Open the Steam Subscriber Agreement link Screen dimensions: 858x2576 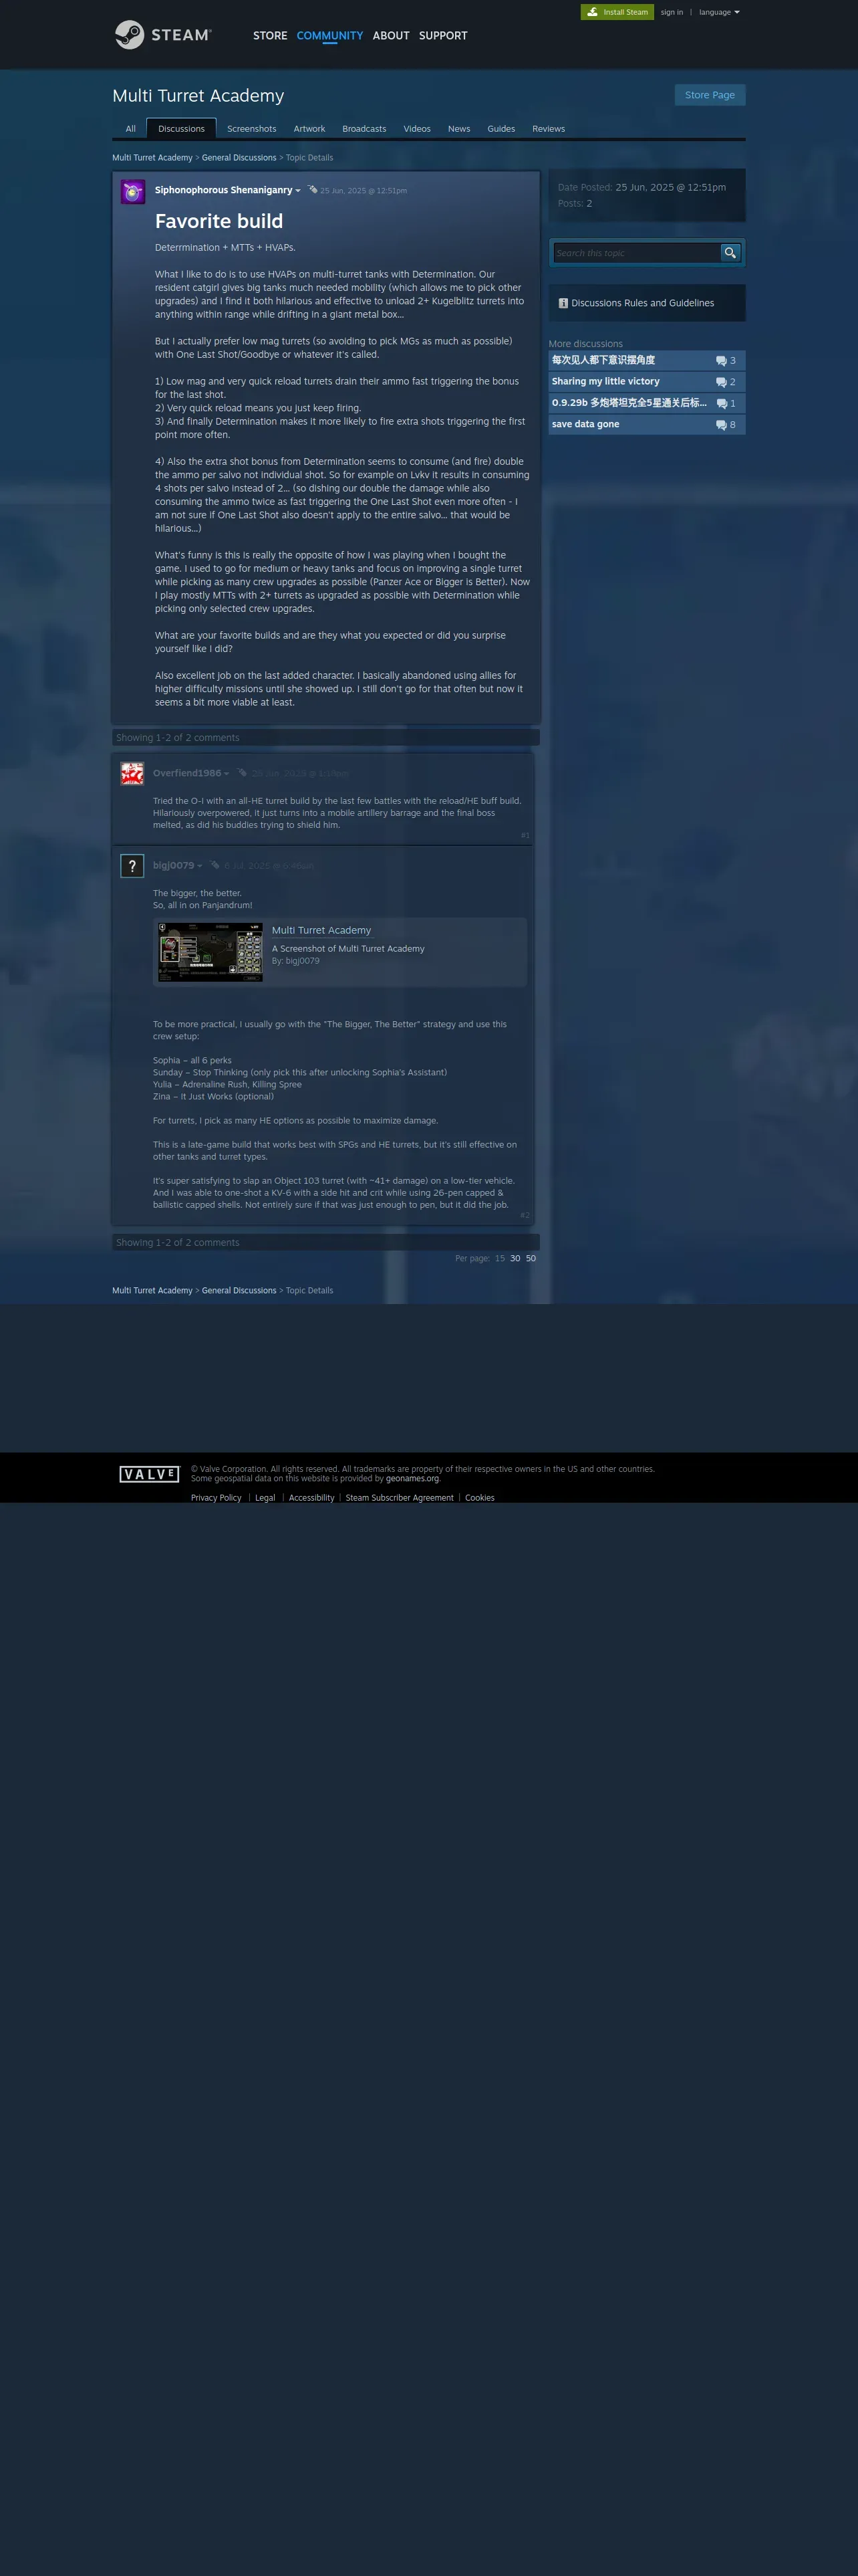[400, 1498]
